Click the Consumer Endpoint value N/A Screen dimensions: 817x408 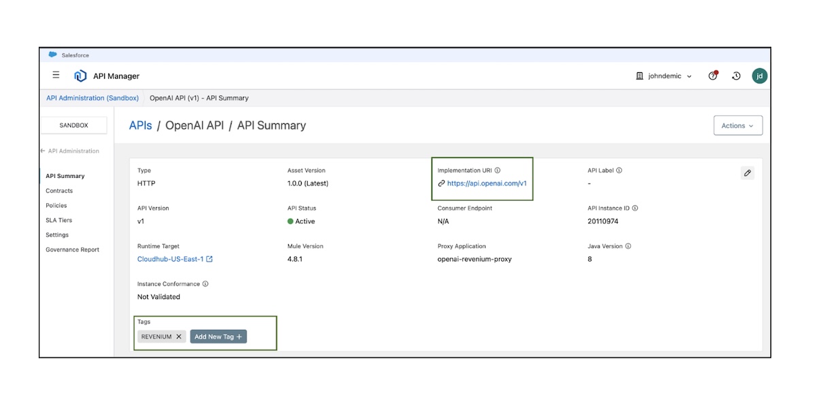pyautogui.click(x=443, y=221)
